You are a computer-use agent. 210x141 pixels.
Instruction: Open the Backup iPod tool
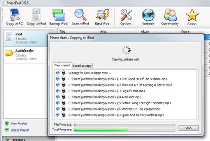tap(58, 17)
